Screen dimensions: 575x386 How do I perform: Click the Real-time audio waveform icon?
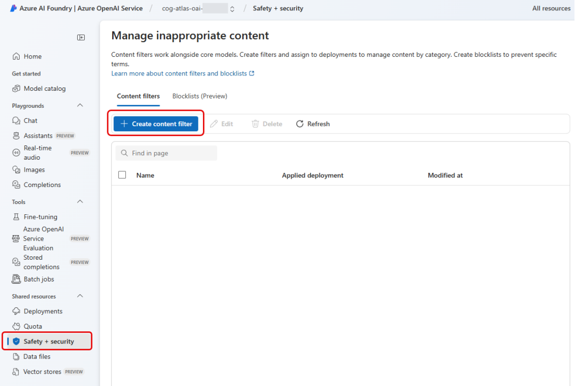coord(16,153)
